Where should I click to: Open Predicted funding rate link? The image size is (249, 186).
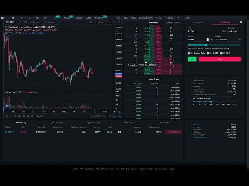coord(201,137)
